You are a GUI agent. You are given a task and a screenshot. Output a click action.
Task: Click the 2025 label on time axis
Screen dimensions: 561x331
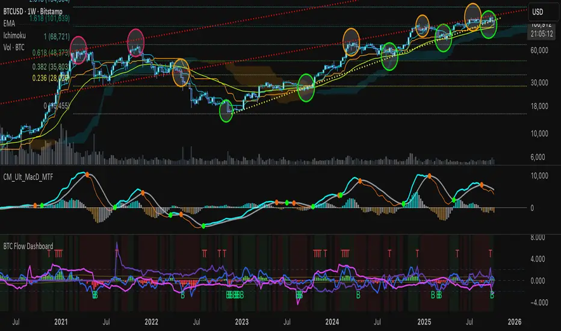pos(424,322)
